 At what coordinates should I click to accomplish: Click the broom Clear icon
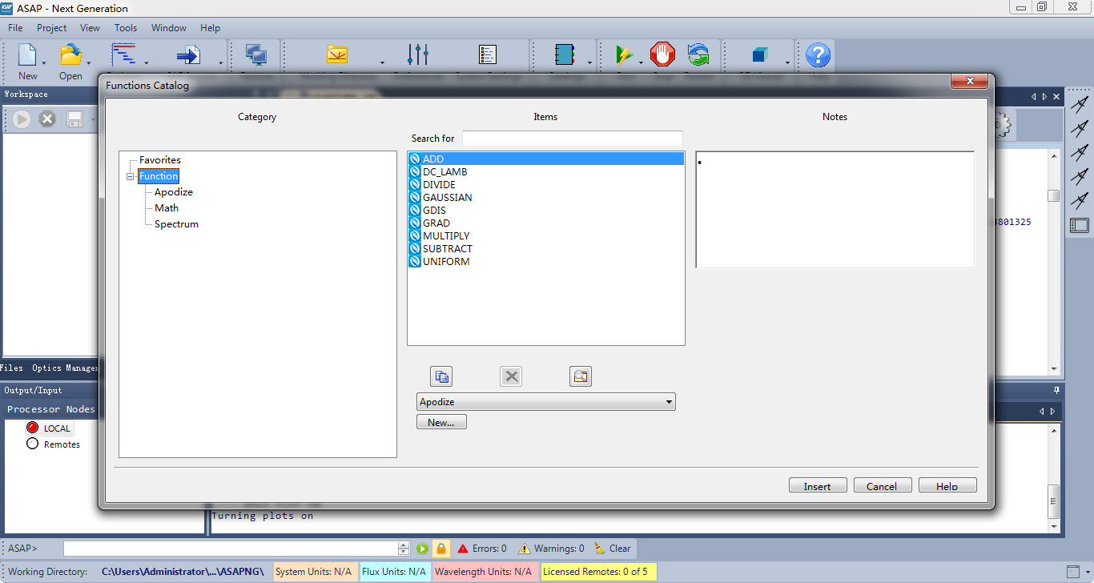pyautogui.click(x=600, y=549)
